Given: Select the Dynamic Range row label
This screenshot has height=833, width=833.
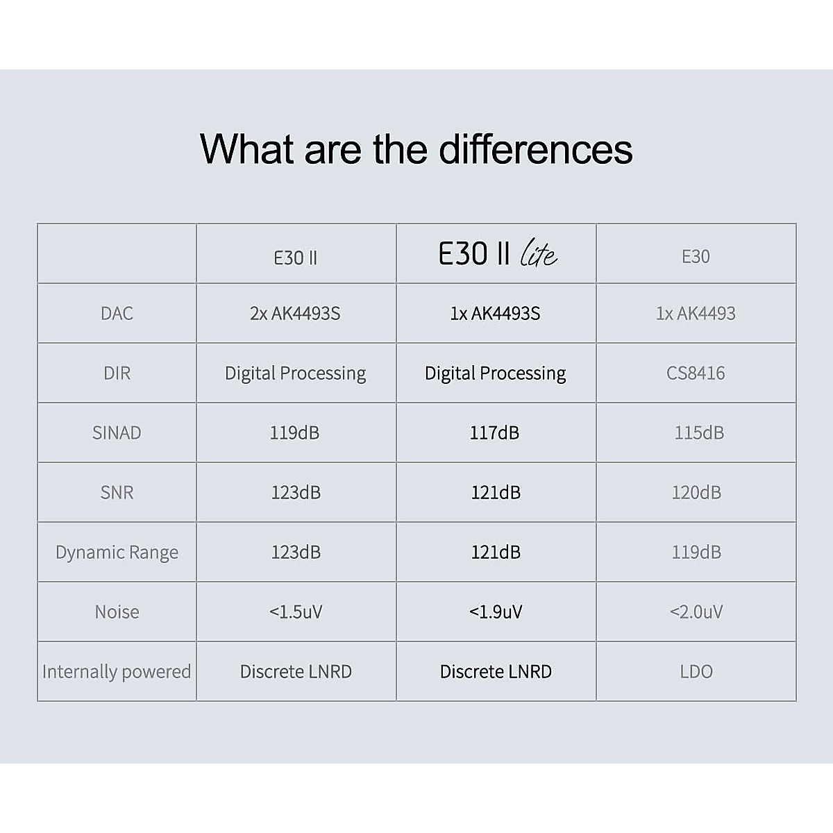Looking at the screenshot, I should 117,553.
